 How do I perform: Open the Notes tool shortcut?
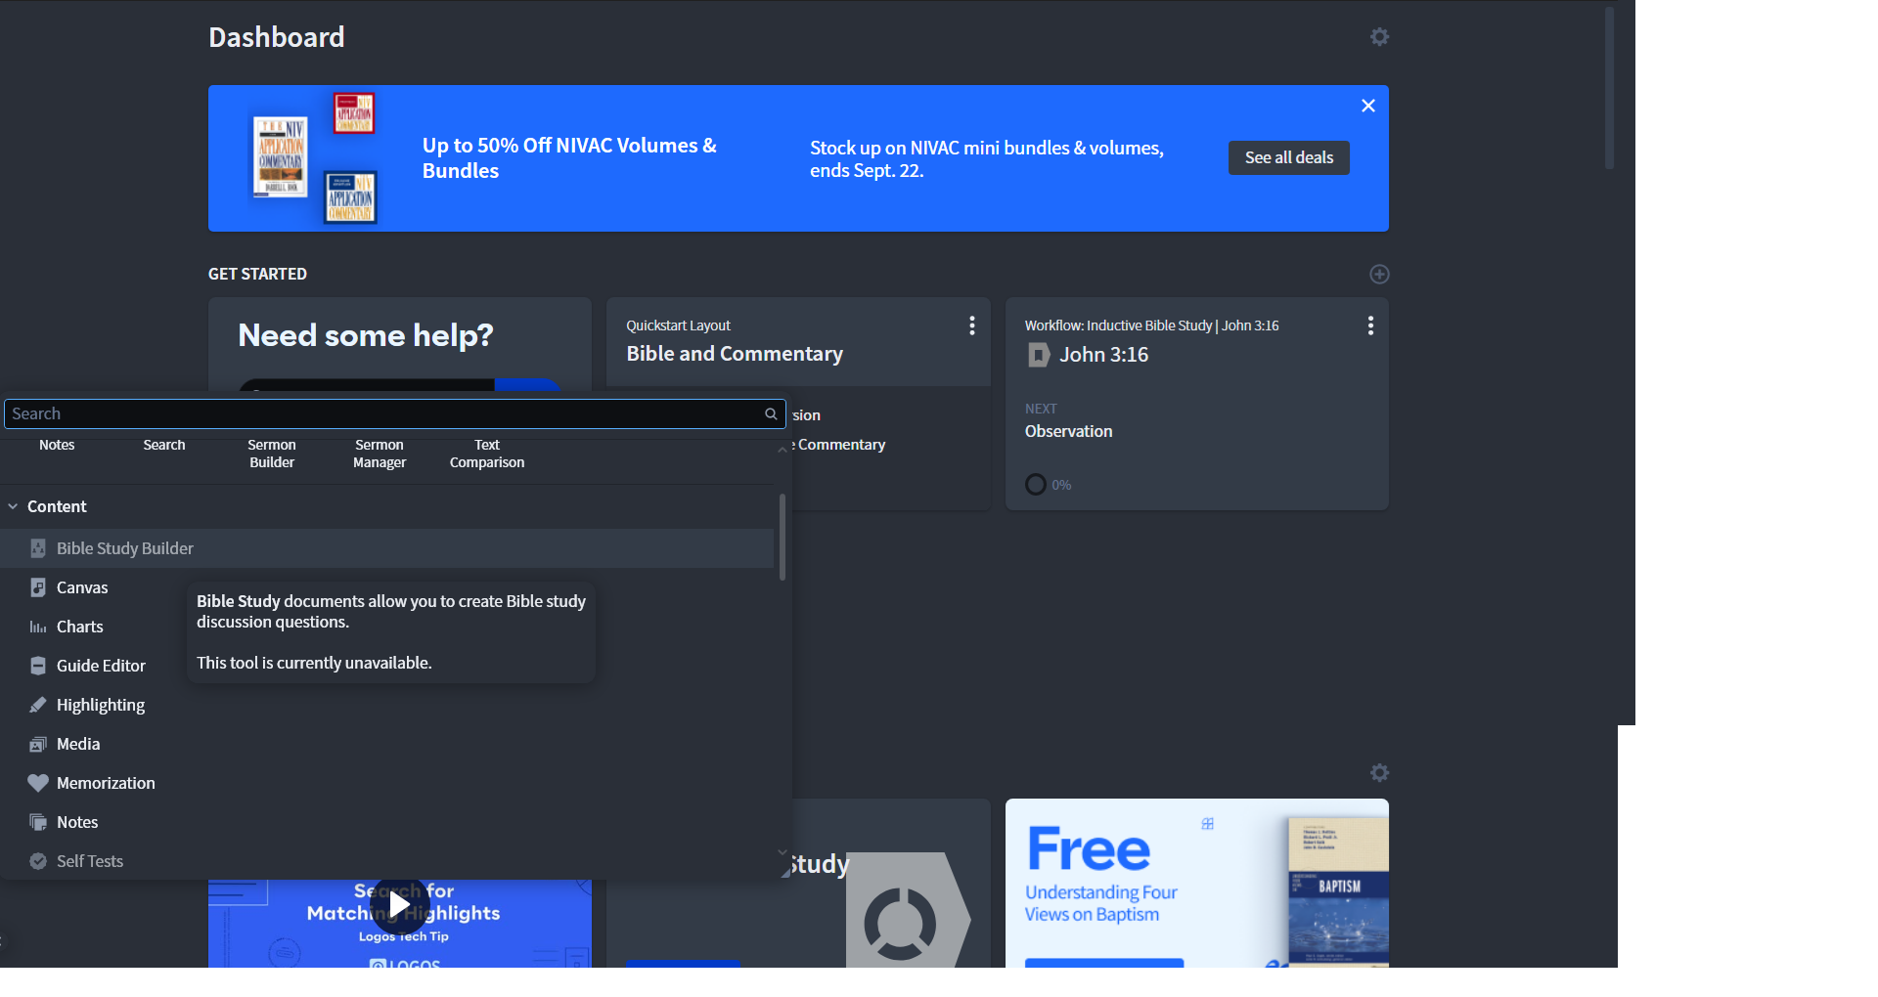(57, 446)
